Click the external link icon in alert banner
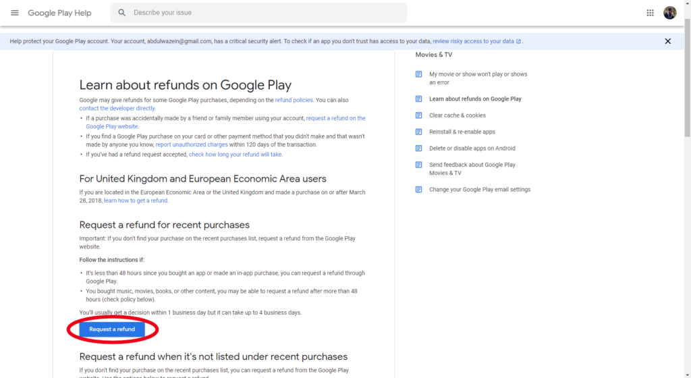The height and width of the screenshot is (378, 691). tap(518, 41)
